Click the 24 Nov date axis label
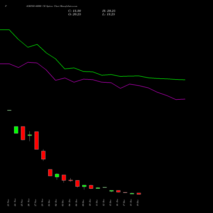 coord(15,203)
